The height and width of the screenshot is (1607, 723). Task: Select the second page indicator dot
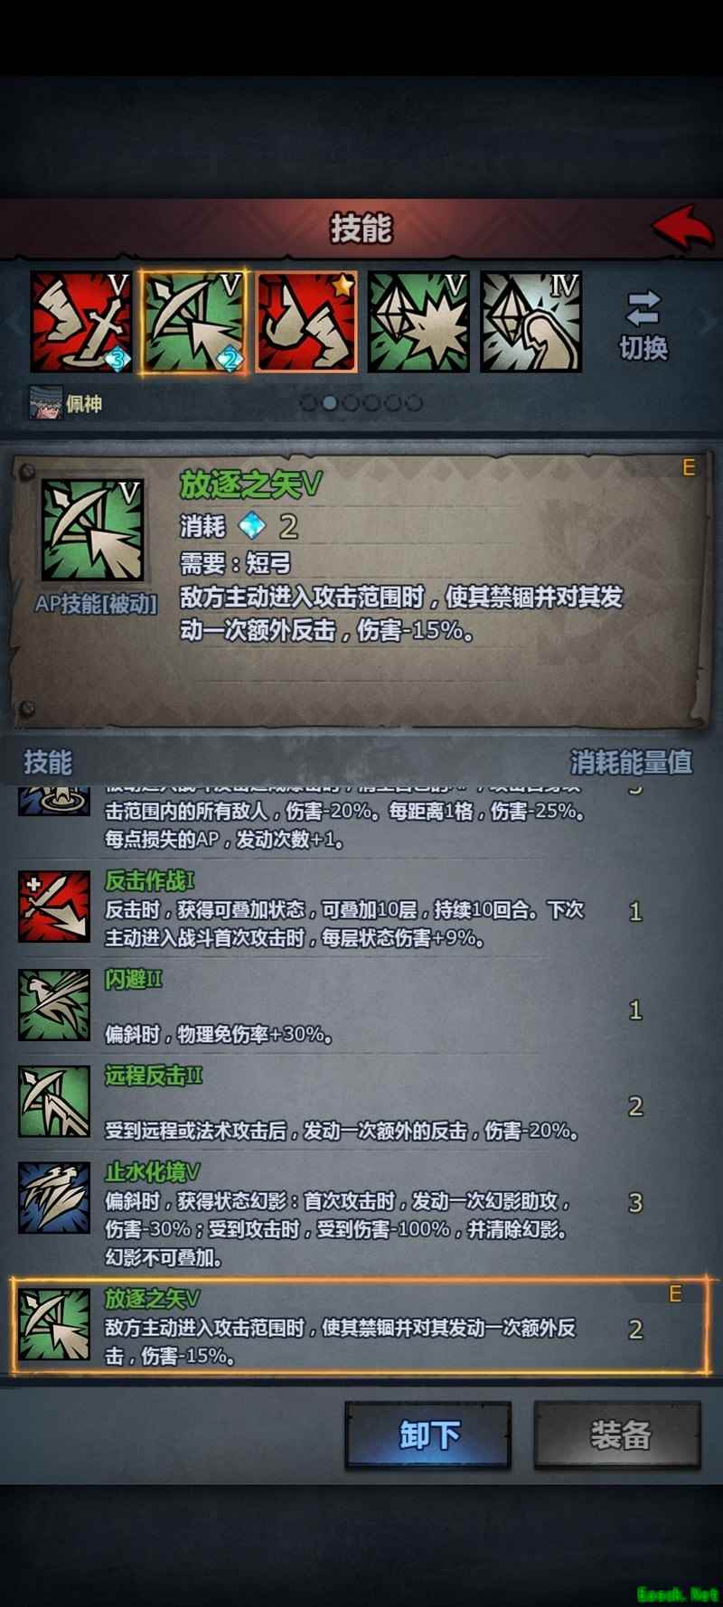pos(330,403)
